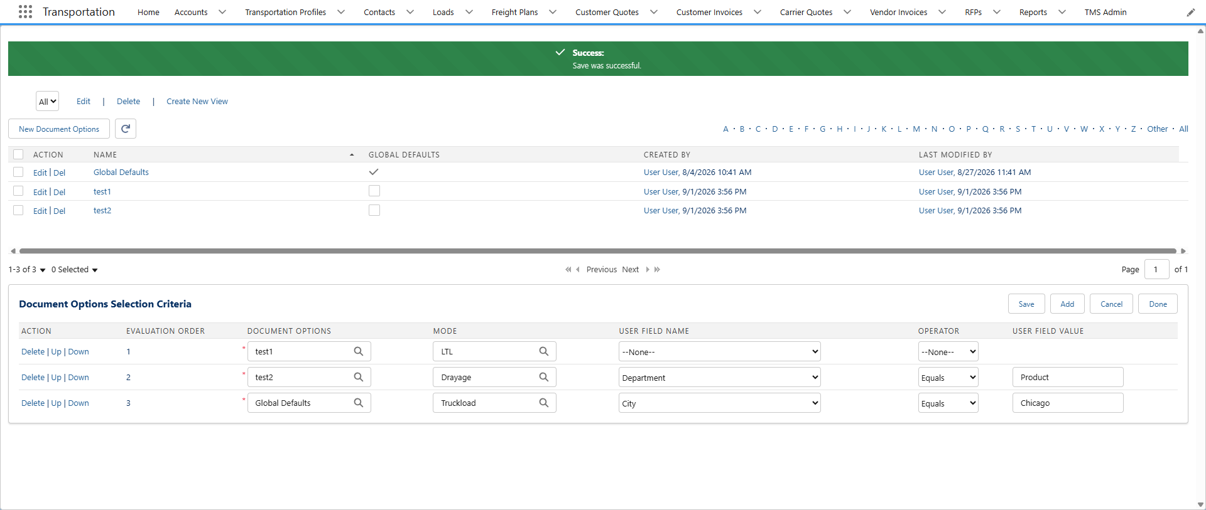
Task: Open lookup search for test2 document option
Action: pyautogui.click(x=359, y=377)
